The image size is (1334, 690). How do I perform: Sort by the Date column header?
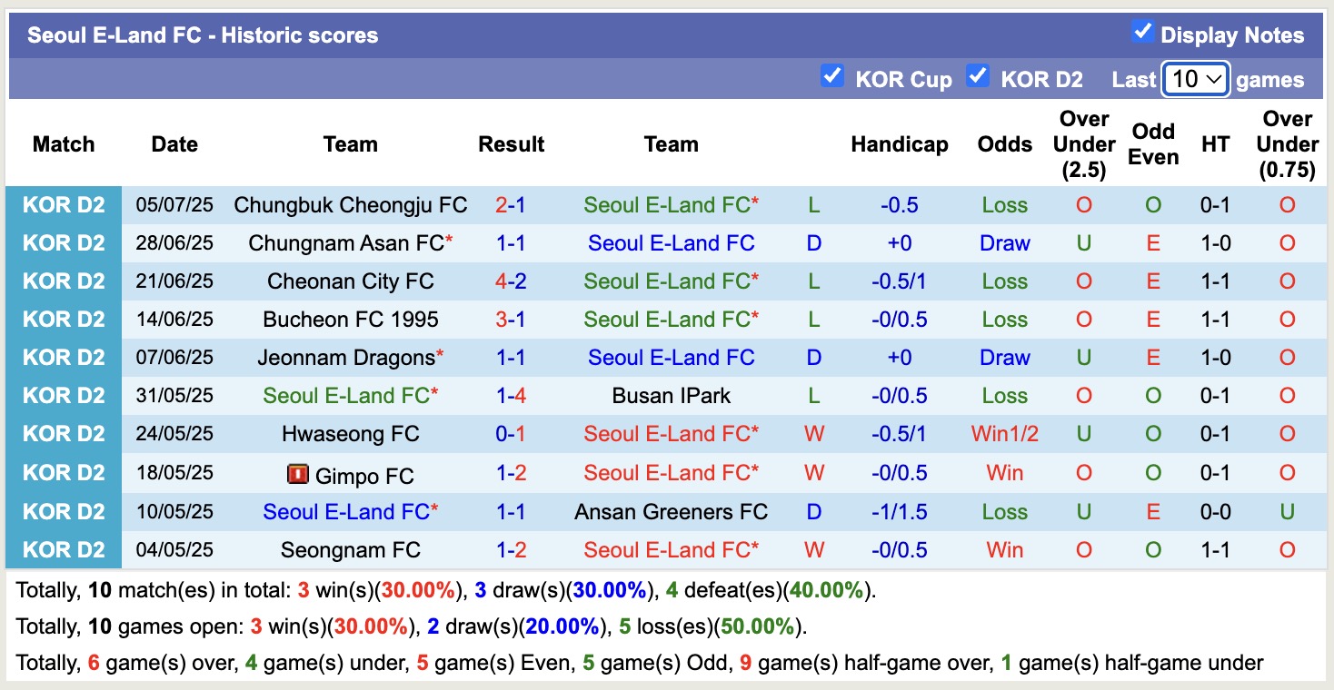[174, 143]
